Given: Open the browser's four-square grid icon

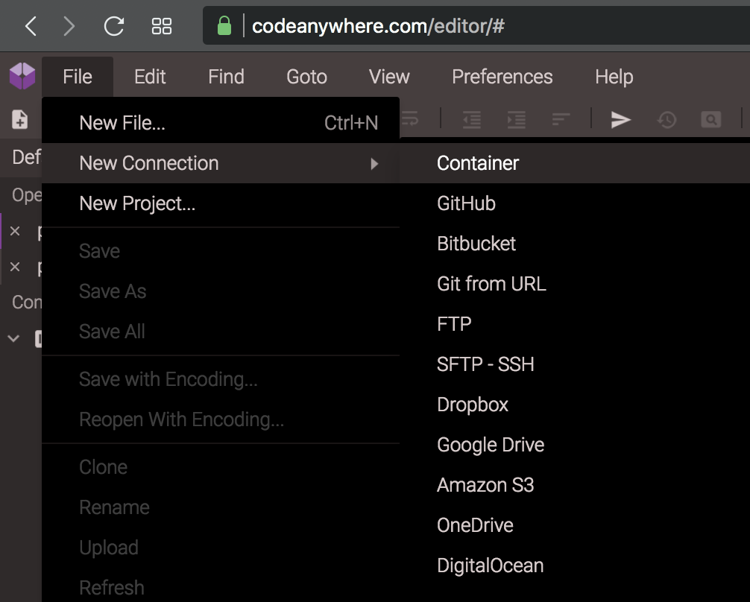Looking at the screenshot, I should click(162, 26).
